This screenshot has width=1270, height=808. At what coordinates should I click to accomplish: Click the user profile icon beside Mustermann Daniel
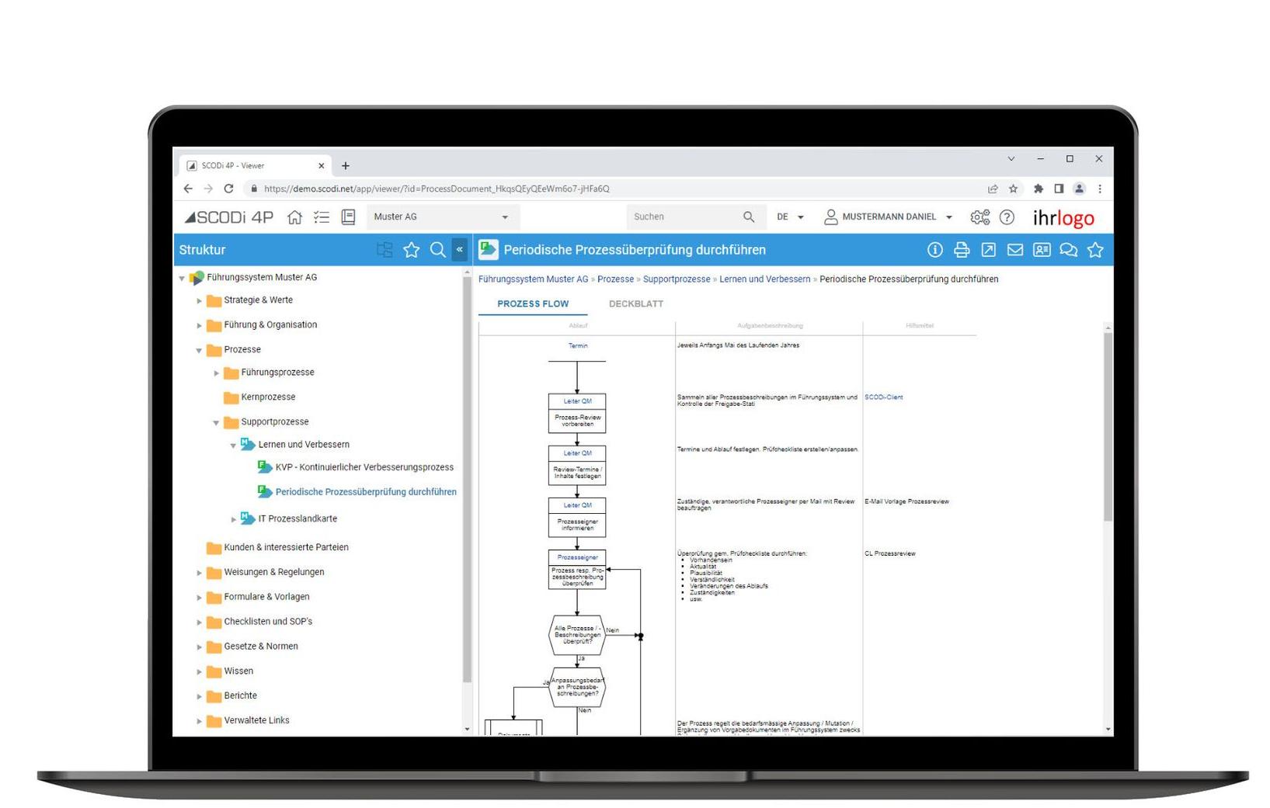point(830,217)
